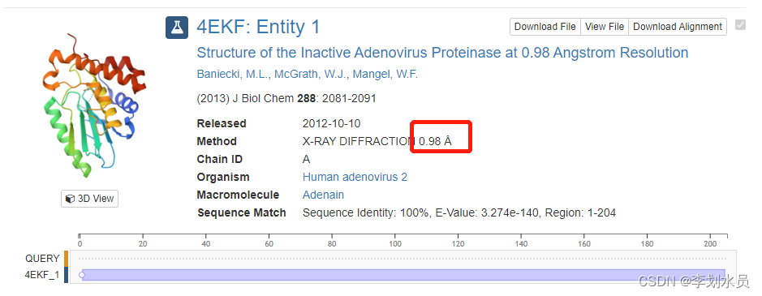Image resolution: width=762 pixels, height=296 pixels.
Task: Click the 4EKF_1 purple alignment bar
Action: (x=403, y=275)
